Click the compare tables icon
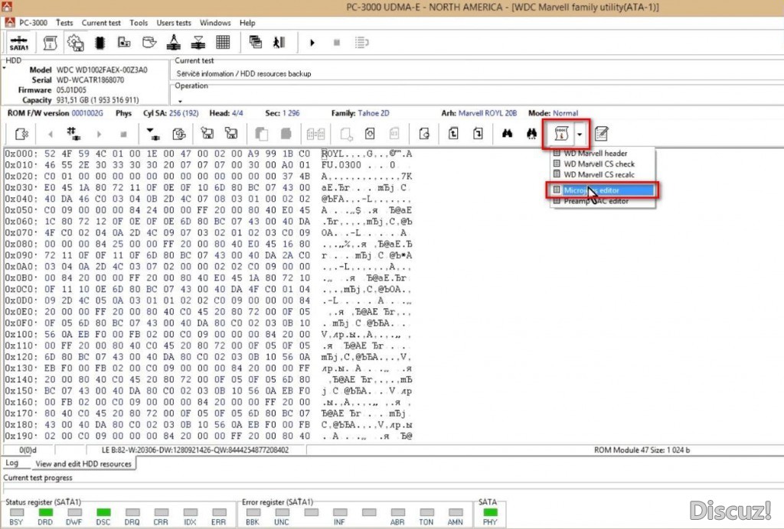Image resolution: width=784 pixels, height=529 pixels. (315, 134)
